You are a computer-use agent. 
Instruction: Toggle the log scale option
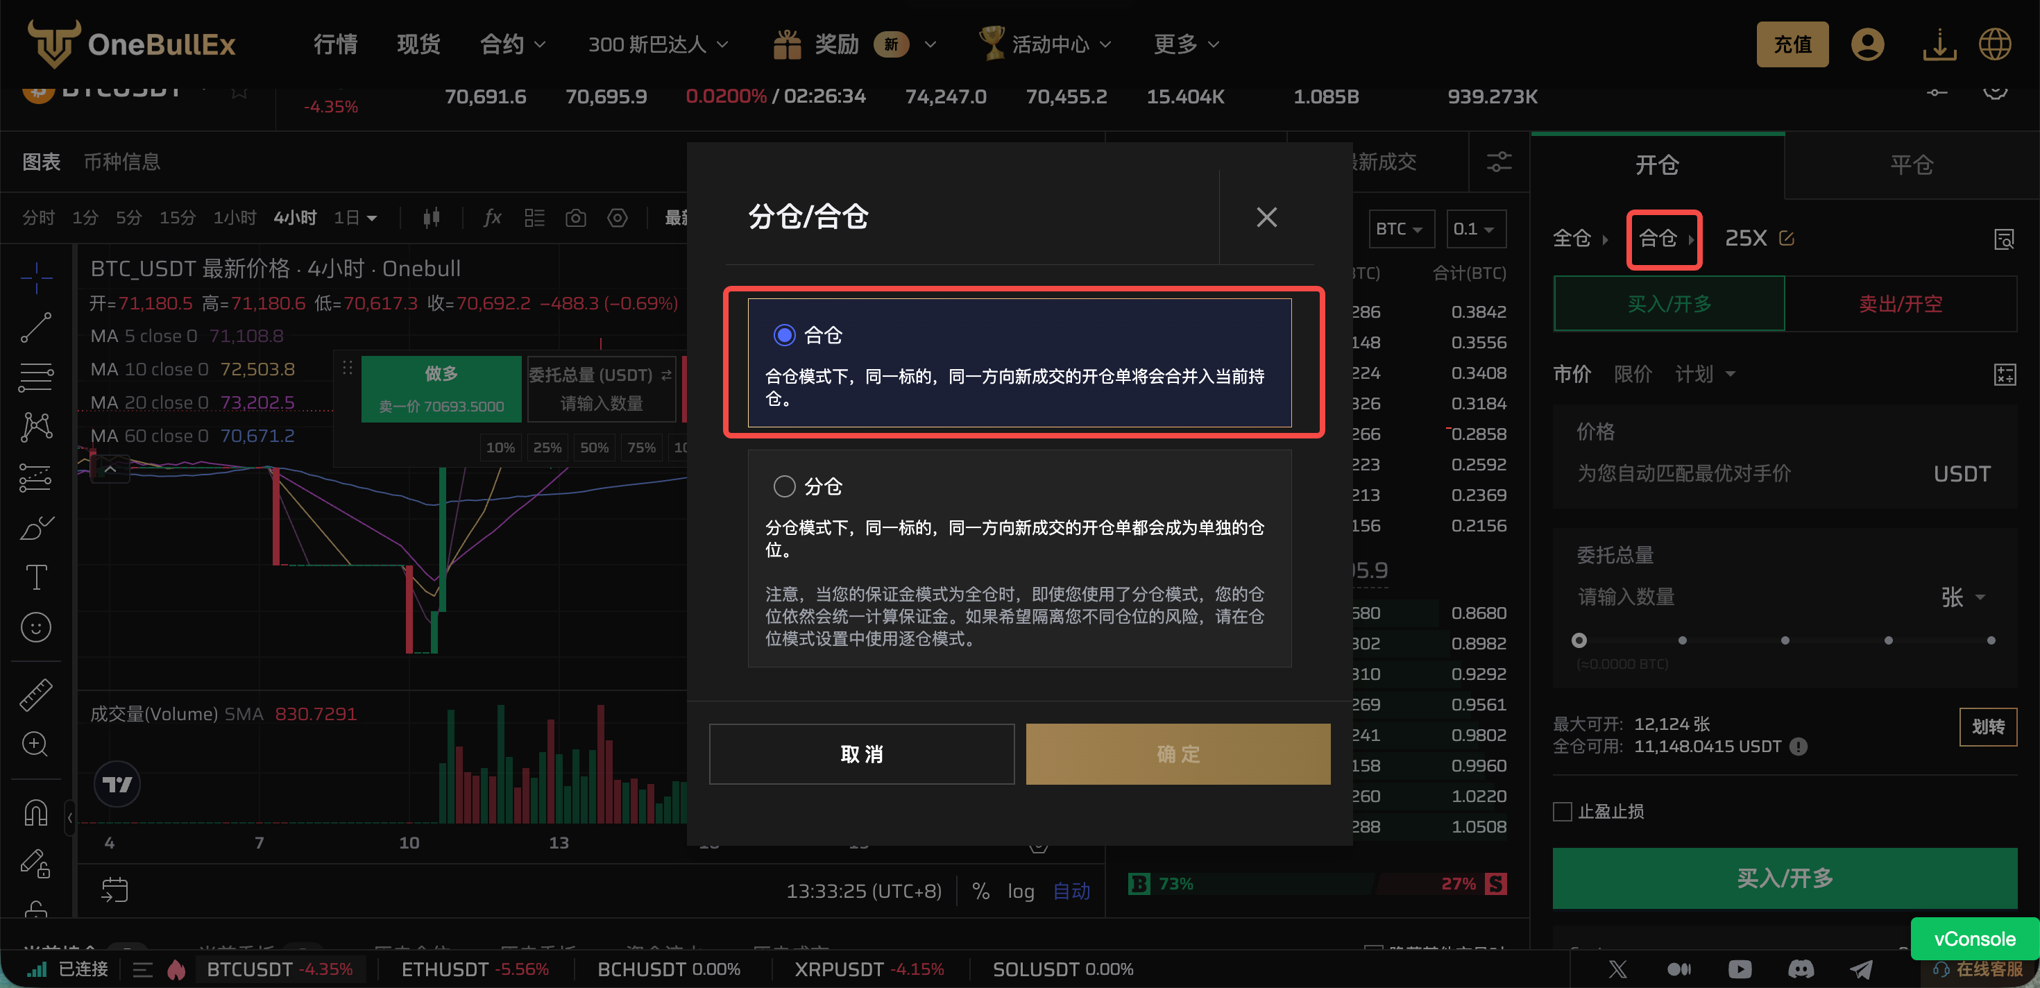tap(1021, 892)
